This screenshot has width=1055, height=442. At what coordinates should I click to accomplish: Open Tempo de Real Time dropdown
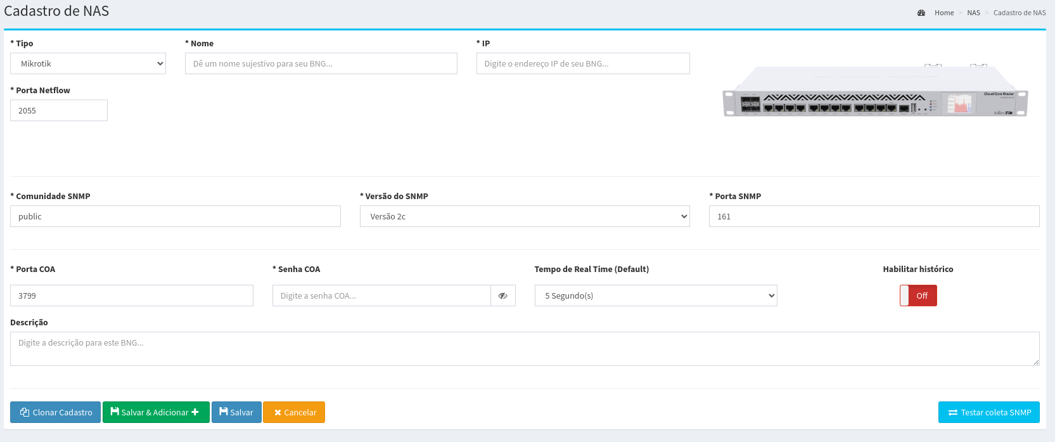[656, 296]
